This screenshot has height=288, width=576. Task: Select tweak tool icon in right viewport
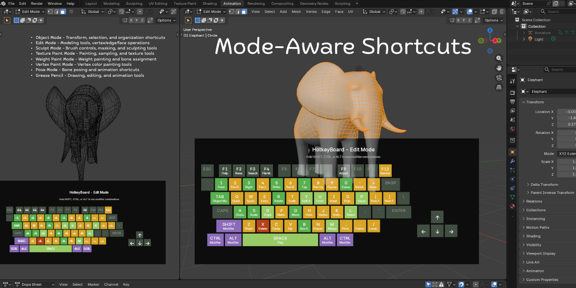188,20
